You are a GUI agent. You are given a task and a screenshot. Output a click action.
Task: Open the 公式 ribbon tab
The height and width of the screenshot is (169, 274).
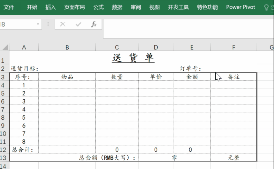tap(98, 7)
